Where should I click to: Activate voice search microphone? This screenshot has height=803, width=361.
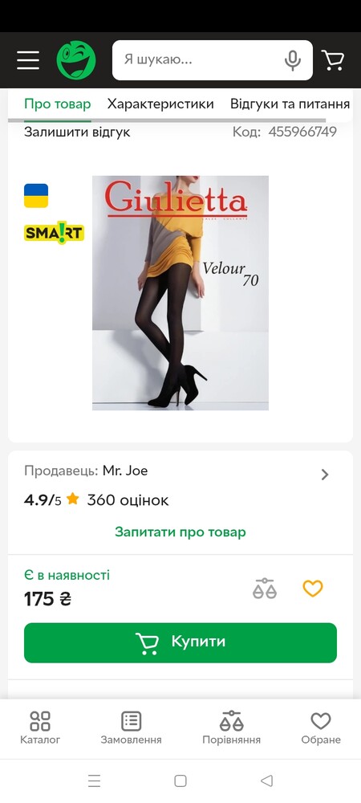click(293, 60)
